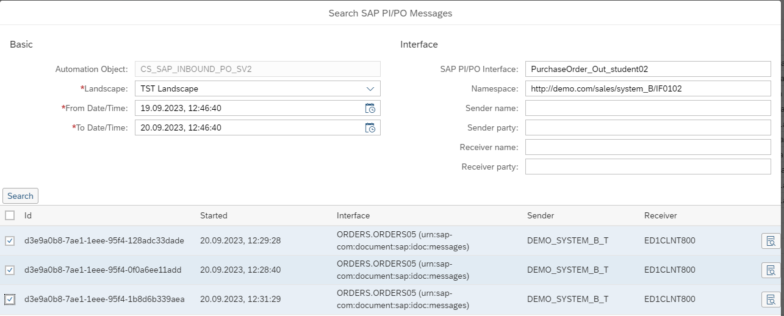Image resolution: width=784 pixels, height=316 pixels.
Task: Click DEMO_SYSTEM_B_T sender in 12:29:28 row
Action: pyautogui.click(x=567, y=241)
